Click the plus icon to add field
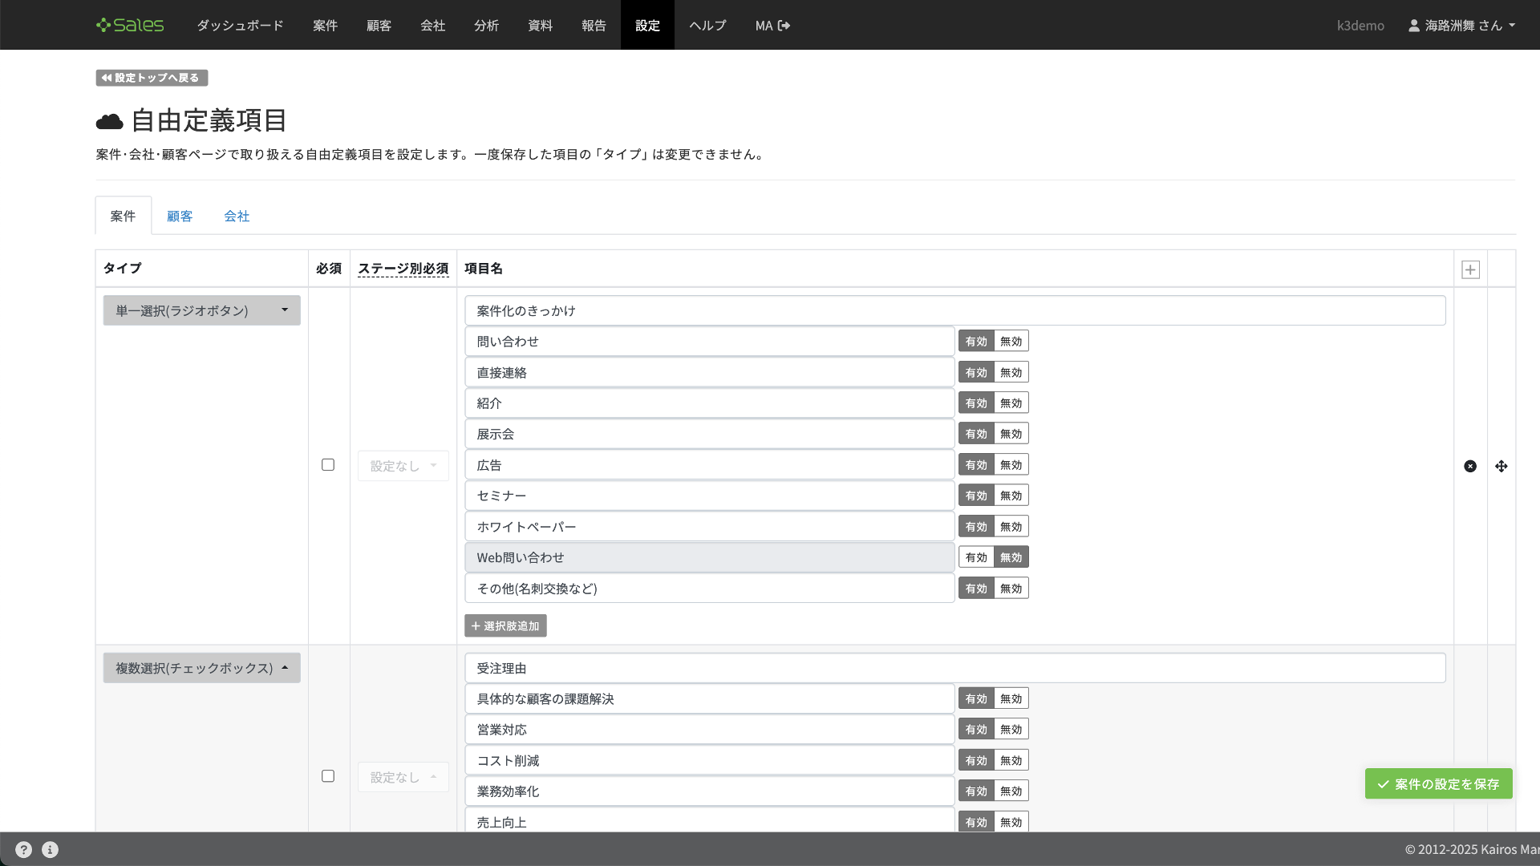The image size is (1540, 866). click(1470, 269)
